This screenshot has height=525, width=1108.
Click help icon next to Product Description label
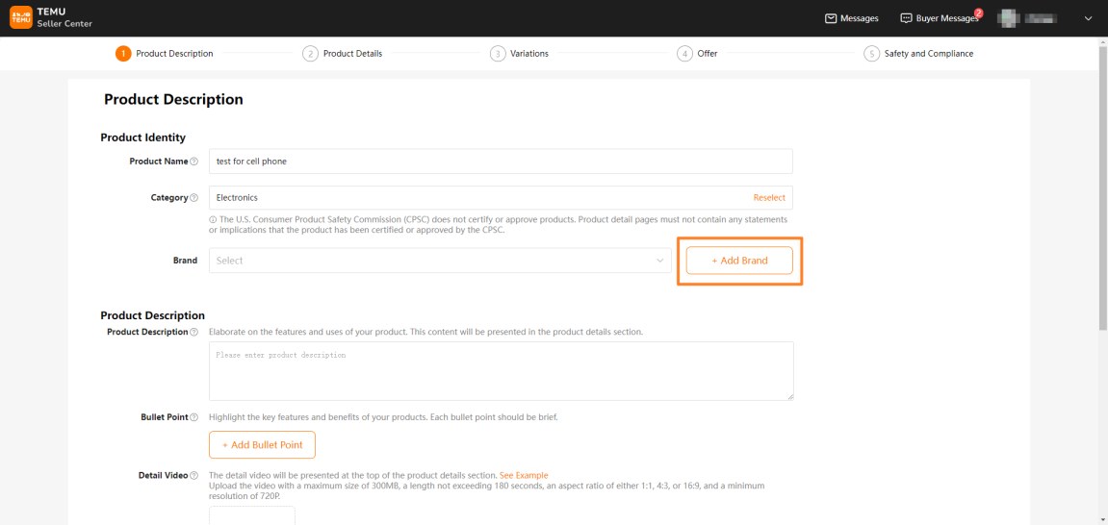tap(194, 333)
